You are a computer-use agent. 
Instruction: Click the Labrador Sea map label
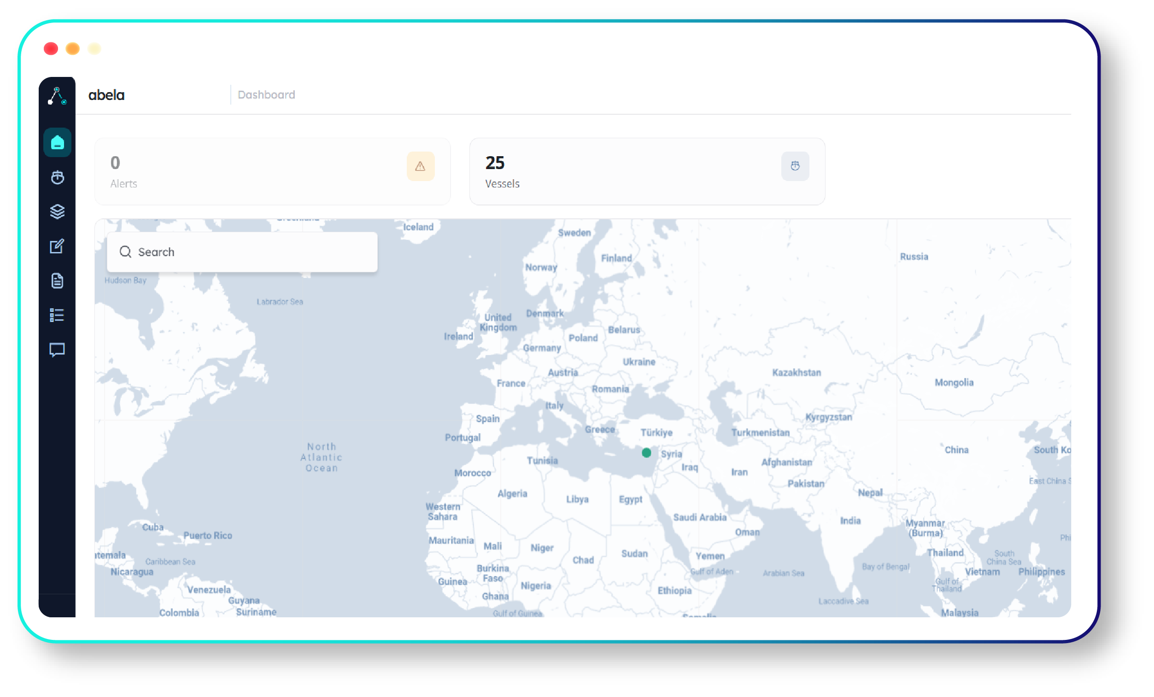(280, 302)
